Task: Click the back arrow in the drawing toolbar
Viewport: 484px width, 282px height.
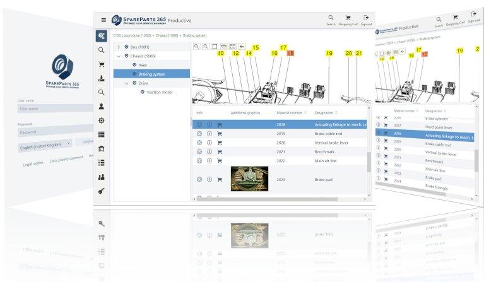Action: click(242, 47)
